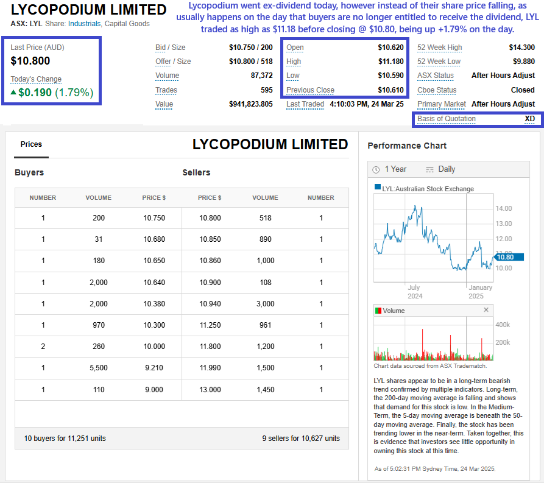Click the sellers NUMBER column header

click(x=321, y=198)
